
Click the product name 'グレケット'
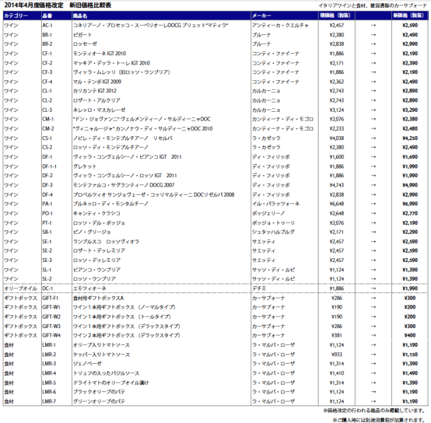pyautogui.click(x=85, y=166)
